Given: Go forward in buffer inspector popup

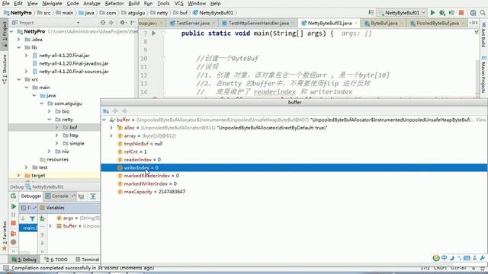Looking at the screenshot, I should click(124, 111).
